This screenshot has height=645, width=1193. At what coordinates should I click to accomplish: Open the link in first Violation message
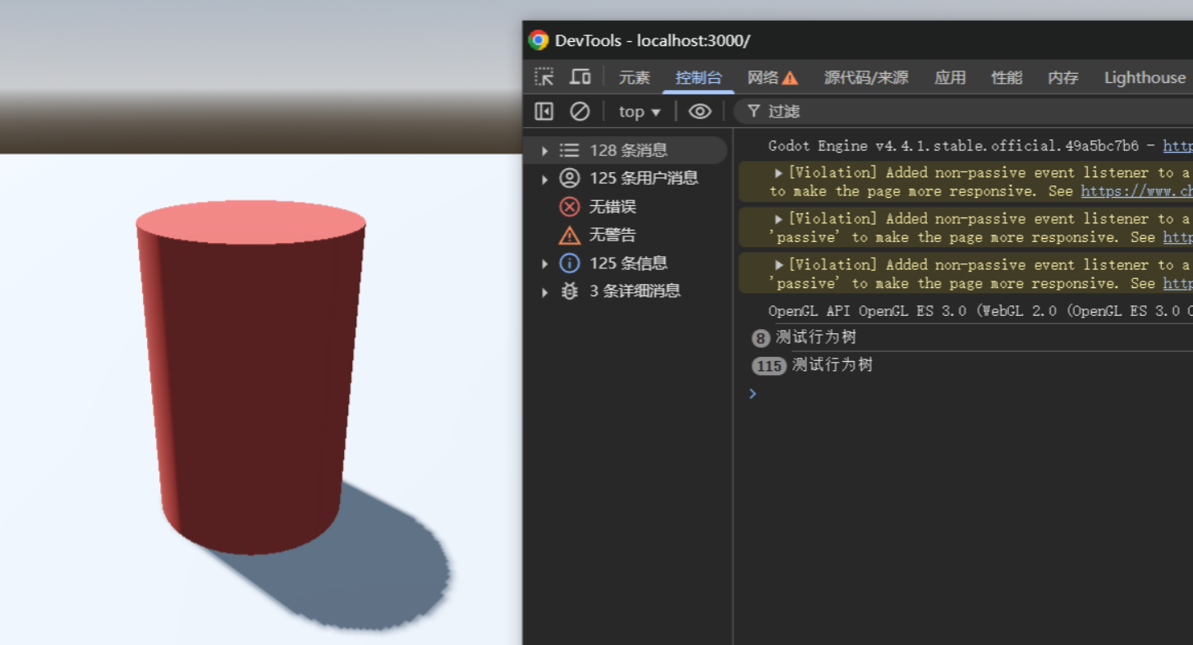tap(1136, 191)
